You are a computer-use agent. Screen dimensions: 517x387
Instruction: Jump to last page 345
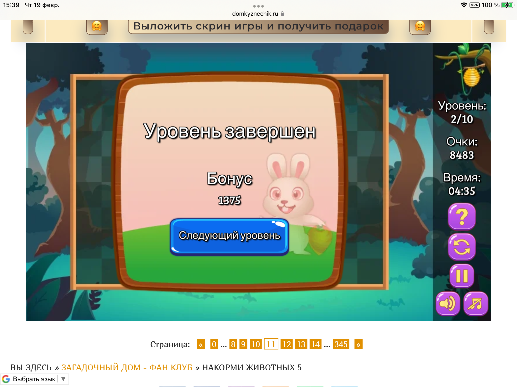[341, 344]
